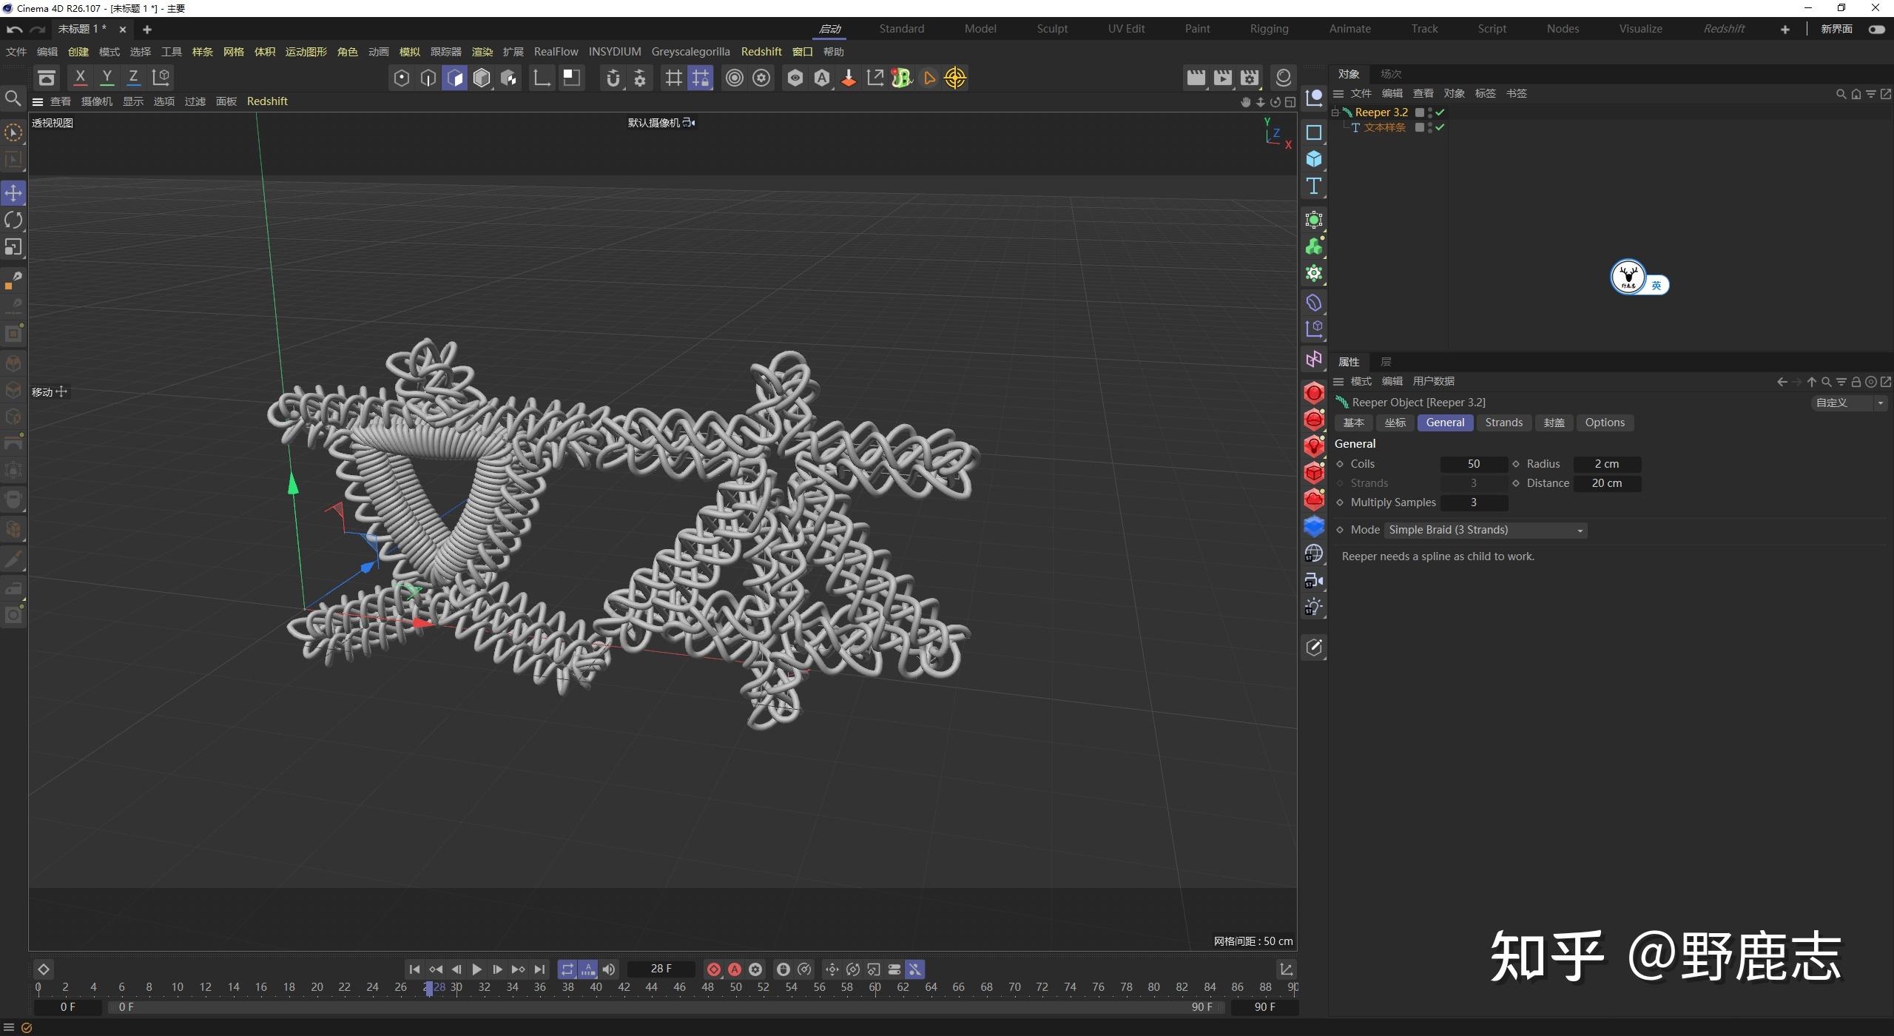
Task: Collapse the Reeper 3.2 hierarchy
Action: point(1335,112)
